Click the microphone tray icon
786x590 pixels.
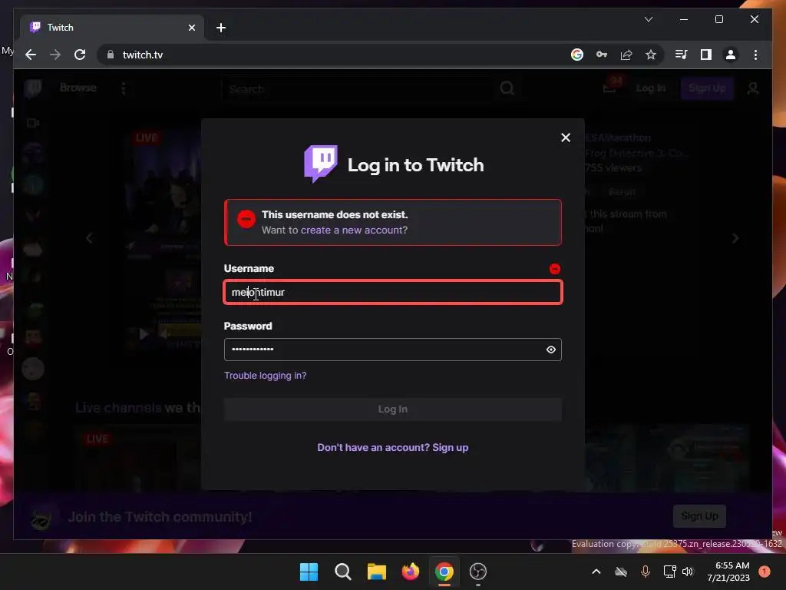click(x=645, y=572)
